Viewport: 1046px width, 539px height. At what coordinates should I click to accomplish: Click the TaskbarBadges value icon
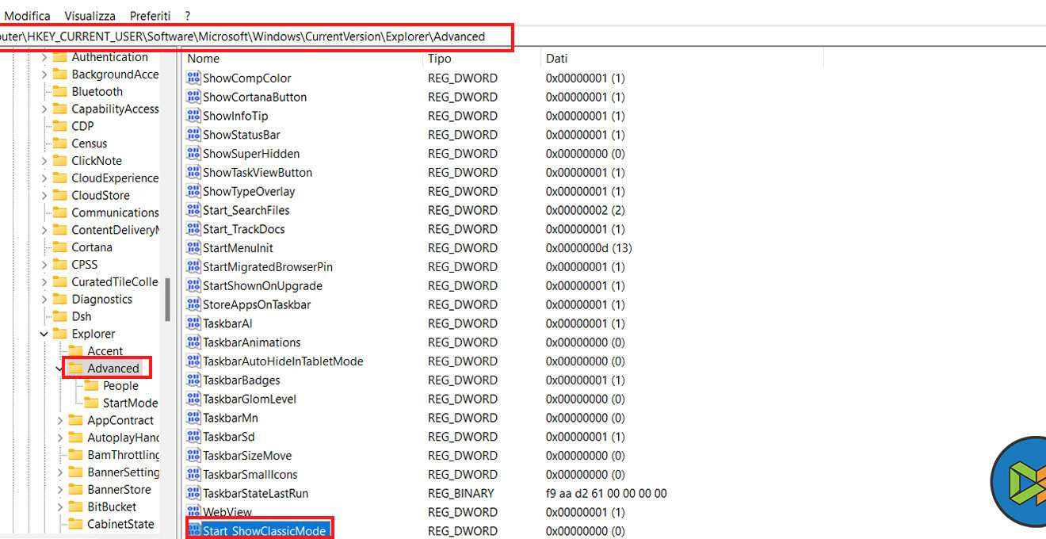point(193,380)
